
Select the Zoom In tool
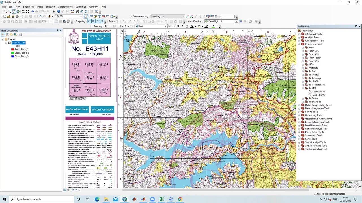click(5, 12)
